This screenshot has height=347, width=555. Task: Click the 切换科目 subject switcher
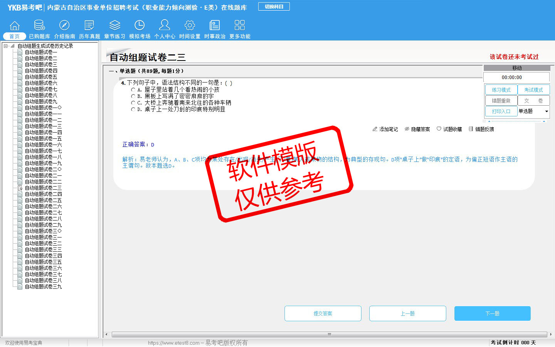(x=274, y=7)
